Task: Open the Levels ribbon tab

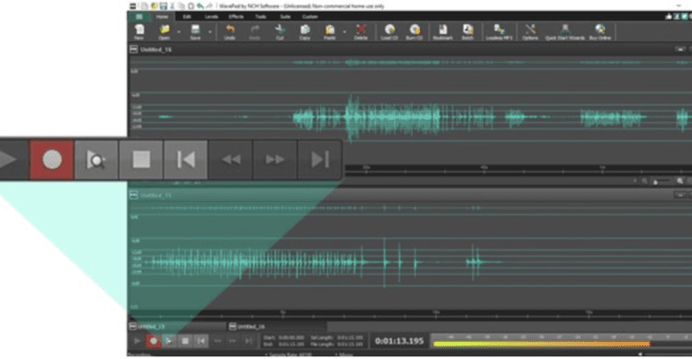Action: pos(211,17)
